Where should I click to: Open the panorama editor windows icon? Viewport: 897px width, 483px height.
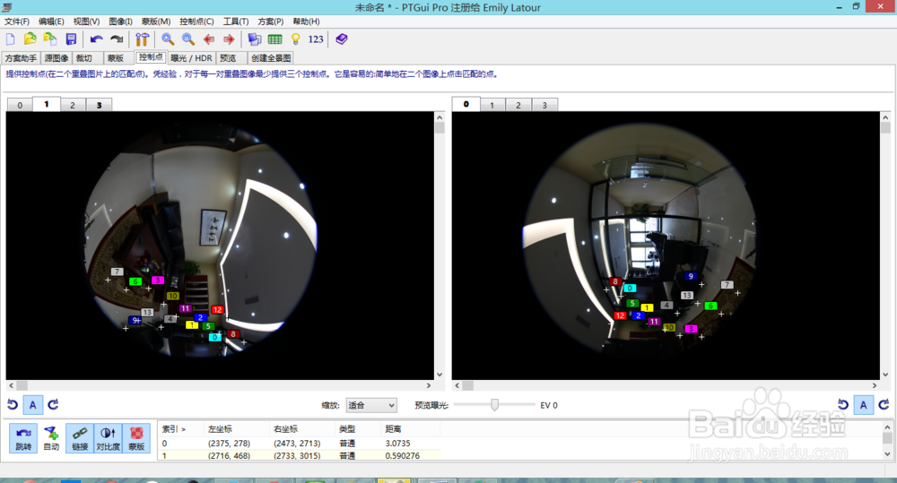point(255,39)
